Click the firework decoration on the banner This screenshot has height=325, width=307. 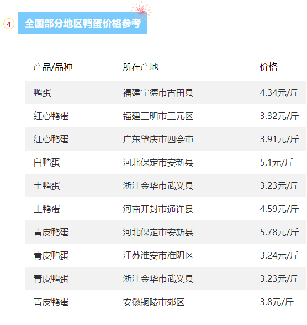point(141,11)
